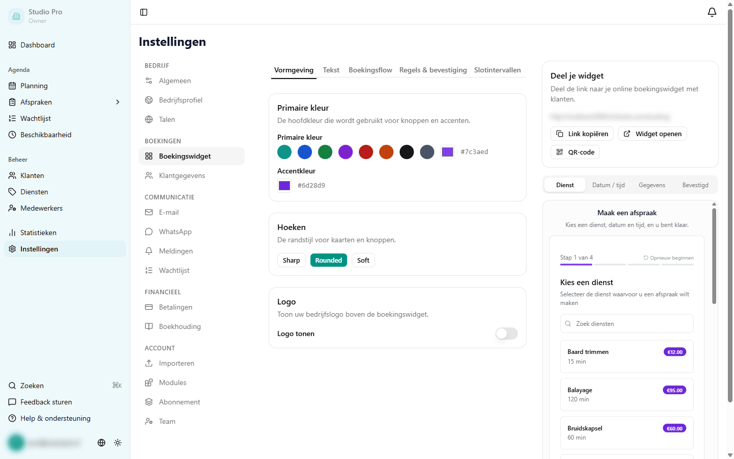
Task: Click the Feedback sturen speech icon
Action: [x=12, y=402]
